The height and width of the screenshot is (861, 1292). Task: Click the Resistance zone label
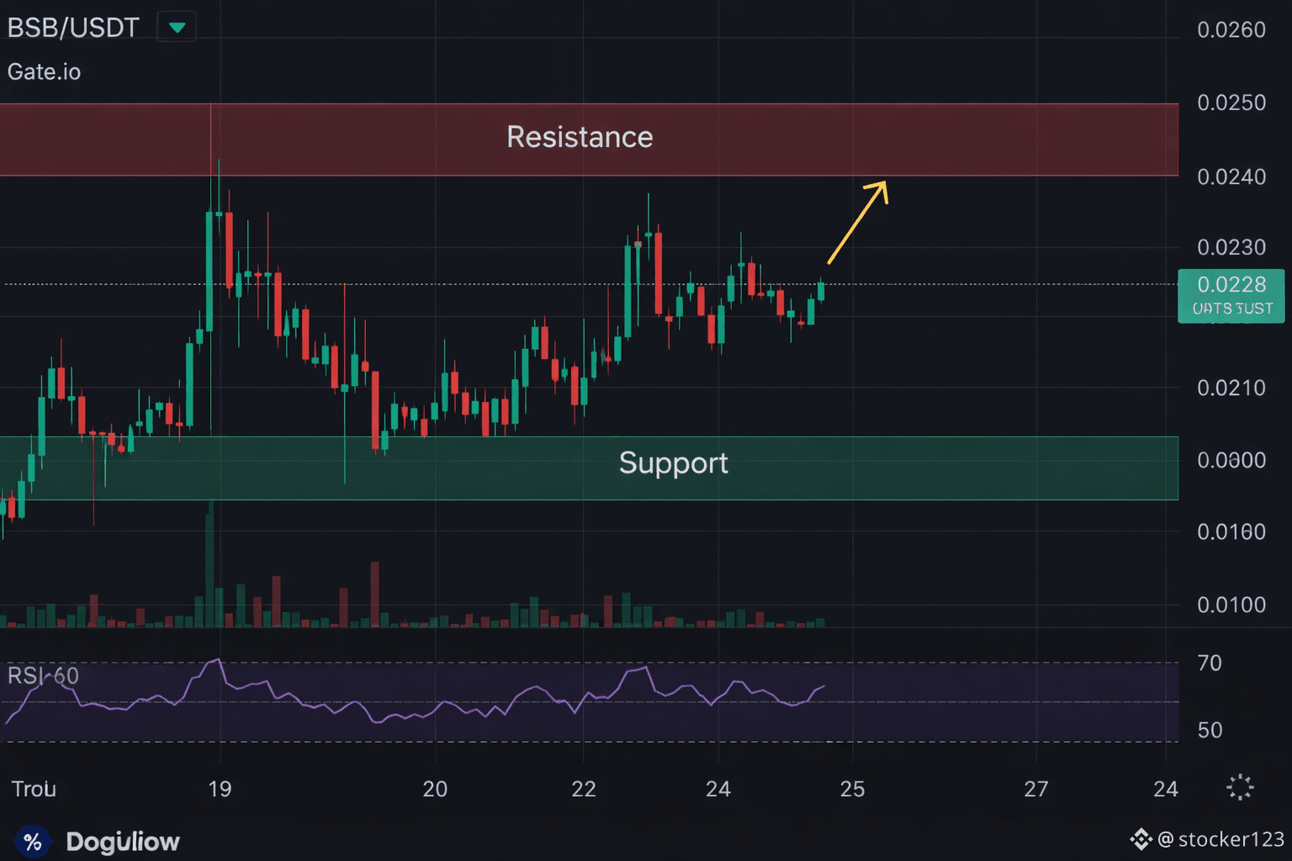tap(580, 137)
